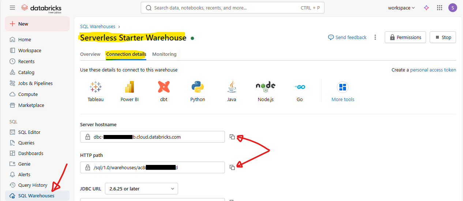Expand the JDBC URL version dropdown
This screenshot has height=201, width=463.
[142, 189]
